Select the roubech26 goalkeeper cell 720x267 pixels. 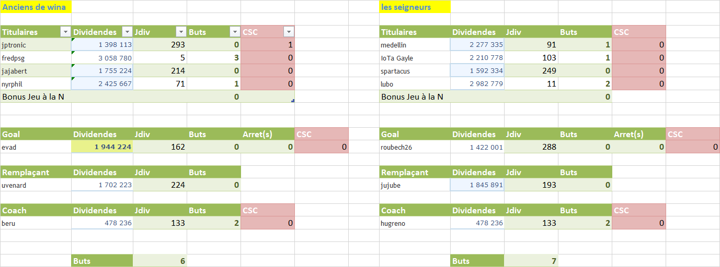pos(415,147)
